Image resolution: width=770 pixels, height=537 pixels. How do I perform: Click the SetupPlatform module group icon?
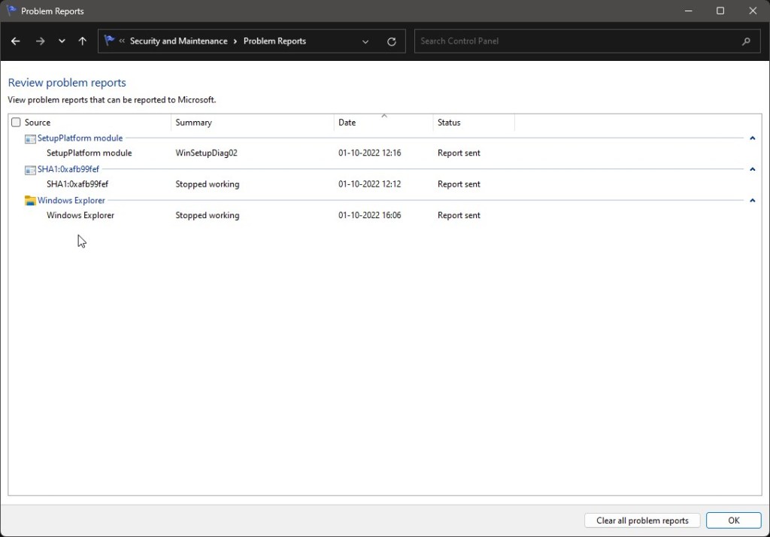pyautogui.click(x=30, y=139)
